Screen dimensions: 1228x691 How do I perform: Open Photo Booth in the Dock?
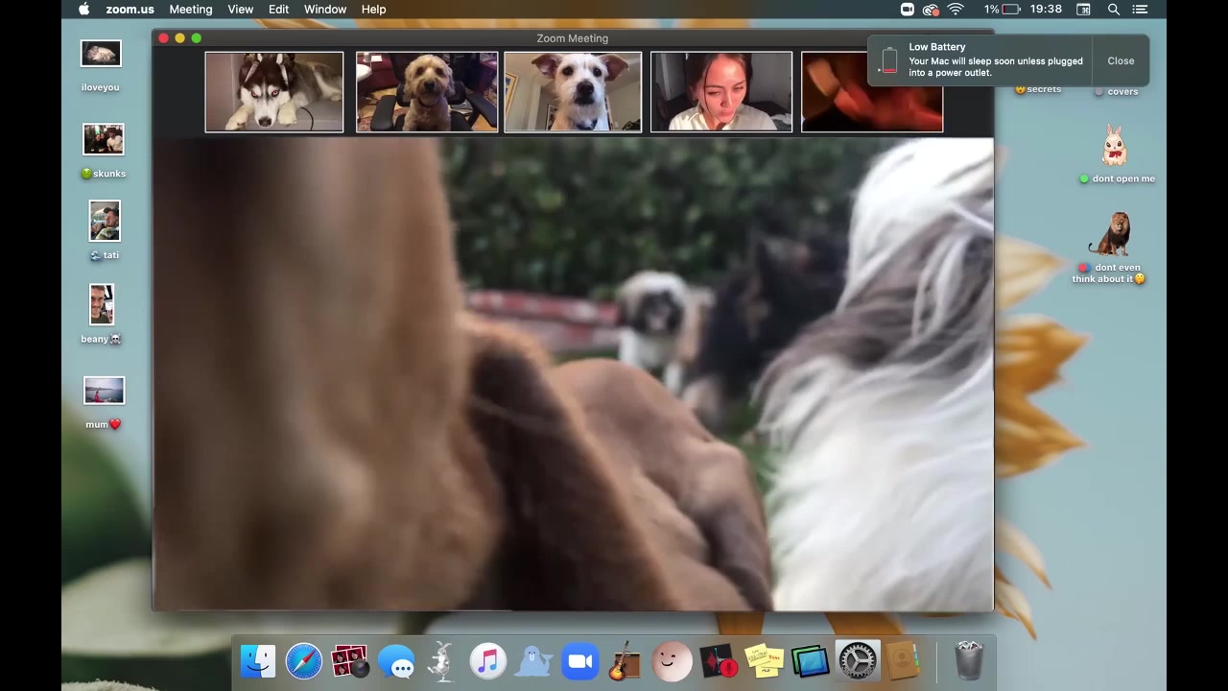click(350, 661)
